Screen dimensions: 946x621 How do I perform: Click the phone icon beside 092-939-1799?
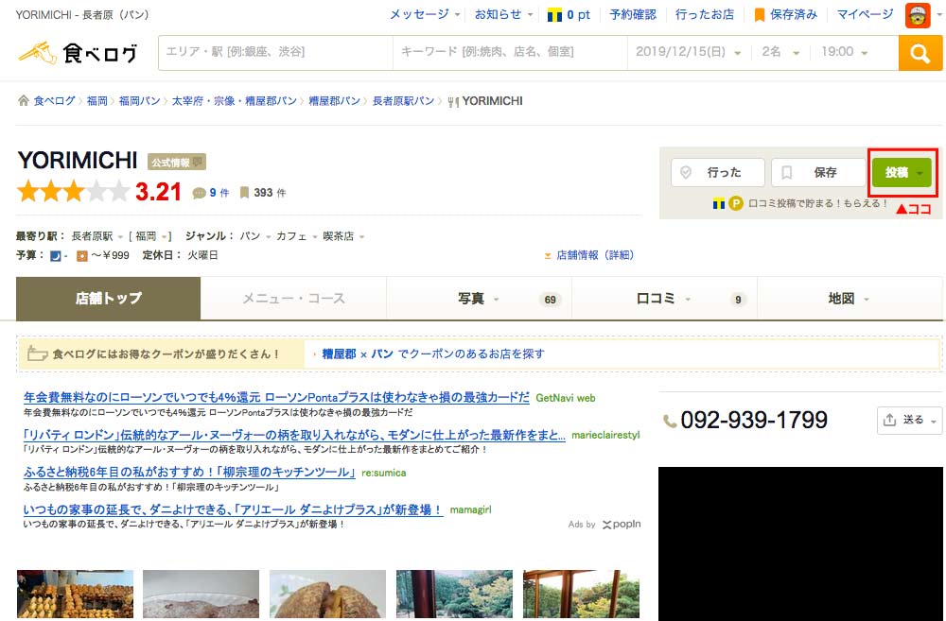pos(670,421)
